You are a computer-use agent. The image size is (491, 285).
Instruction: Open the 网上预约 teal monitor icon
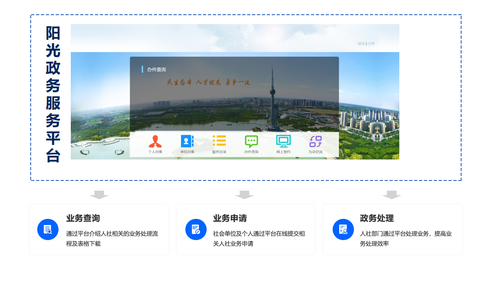[283, 141]
